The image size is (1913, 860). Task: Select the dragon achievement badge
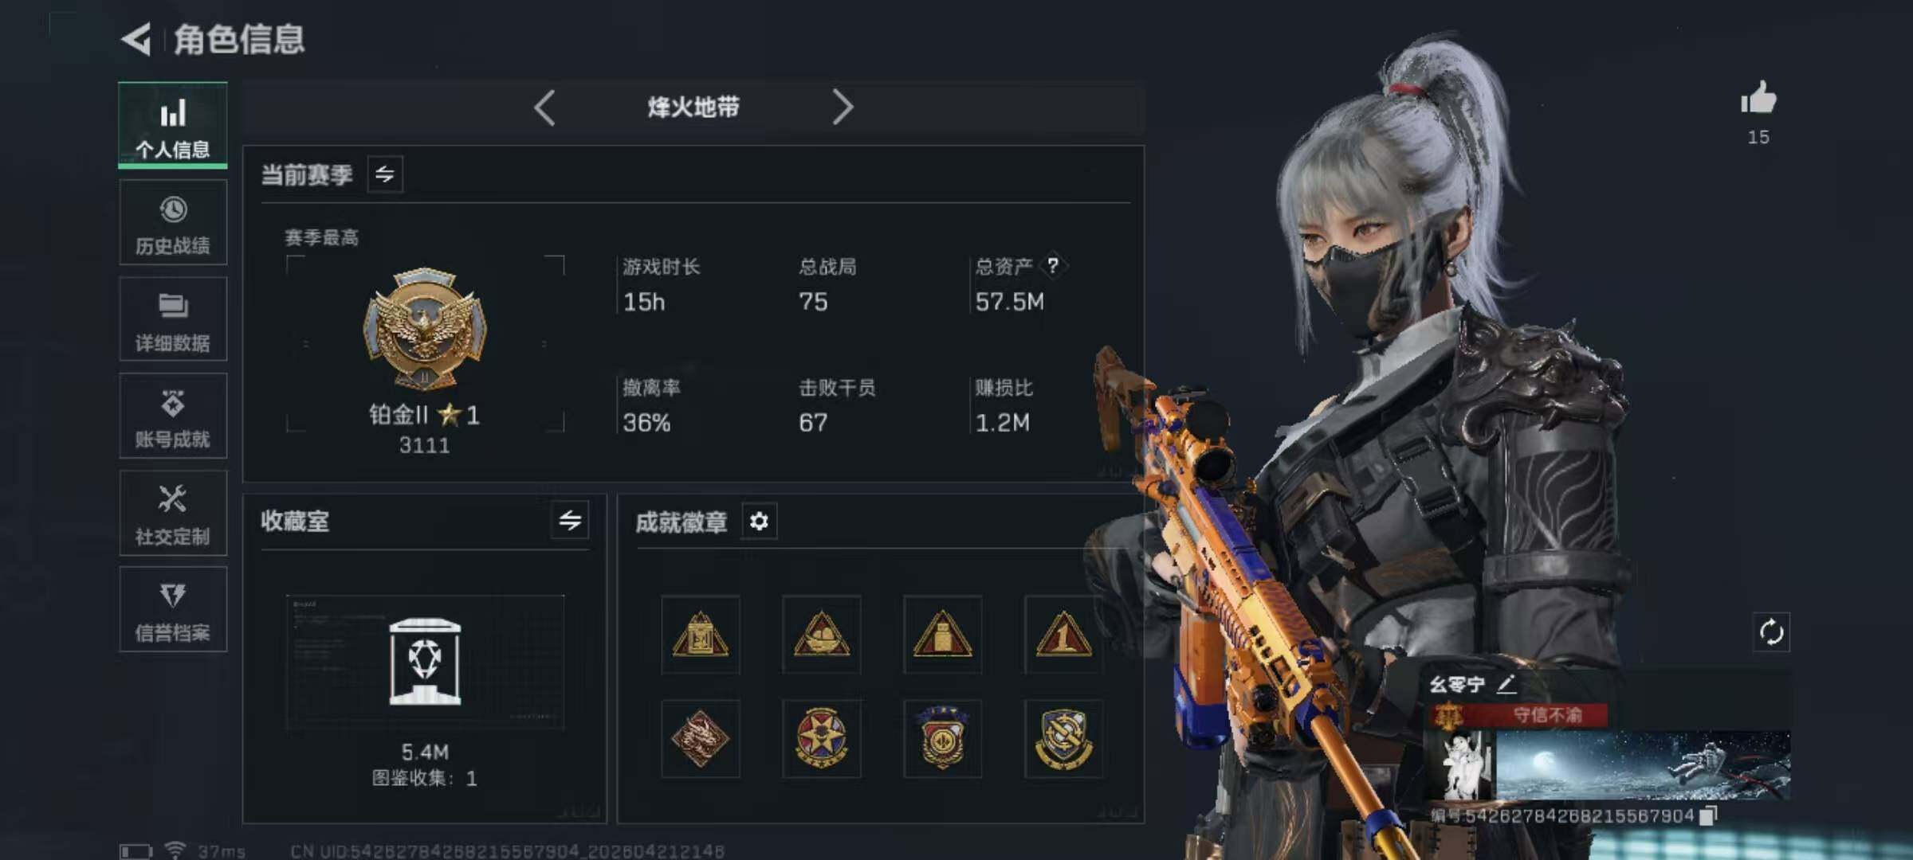click(700, 739)
